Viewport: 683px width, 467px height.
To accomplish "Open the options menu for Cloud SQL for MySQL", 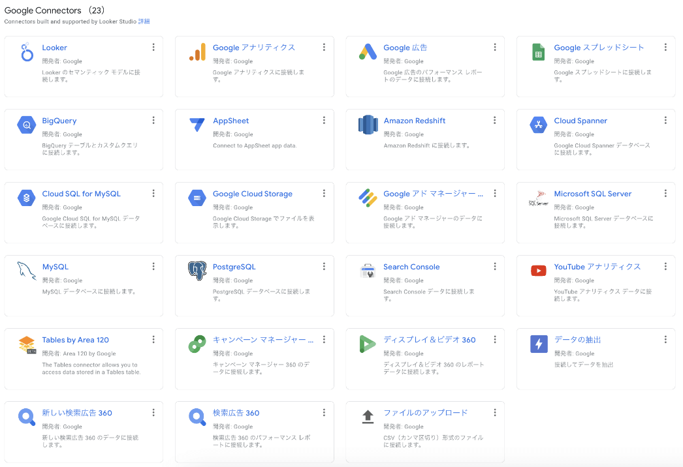I will 153,193.
